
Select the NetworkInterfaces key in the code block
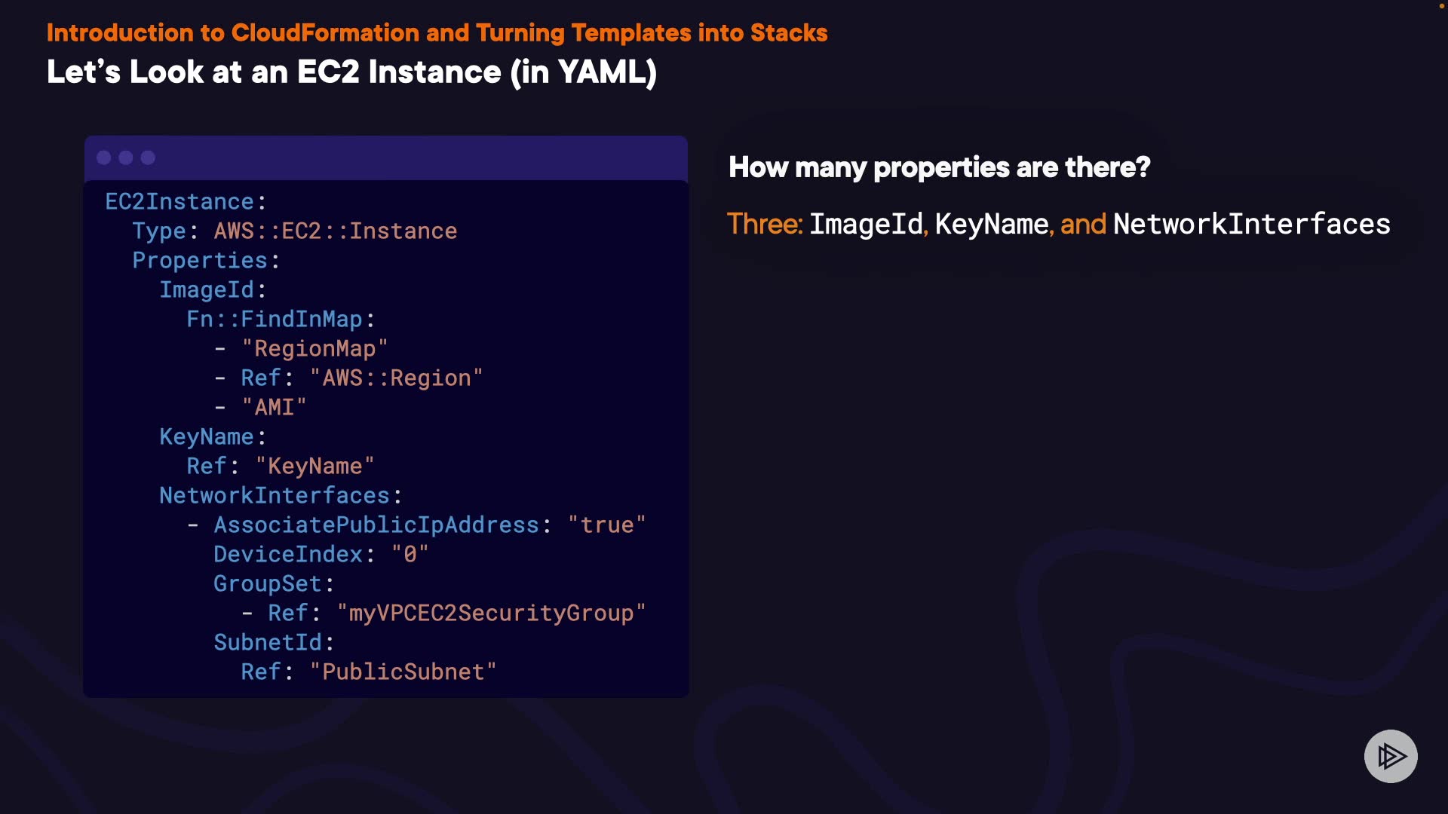(275, 496)
